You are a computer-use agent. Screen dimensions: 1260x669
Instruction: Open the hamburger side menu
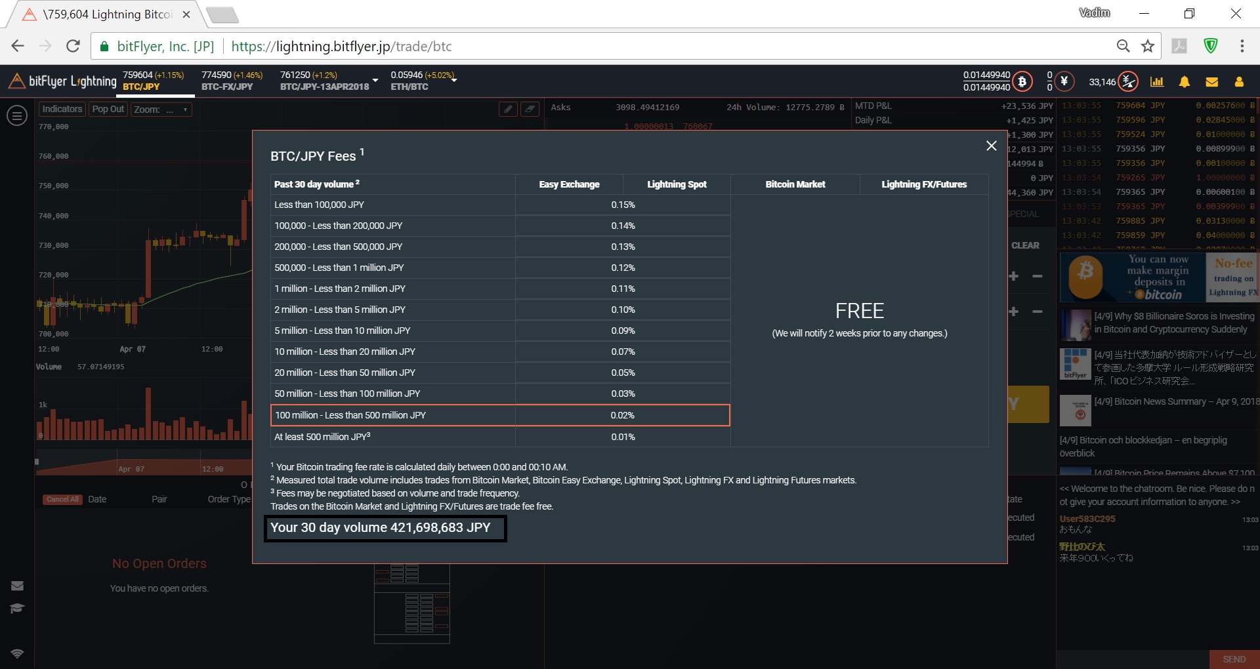pos(17,116)
